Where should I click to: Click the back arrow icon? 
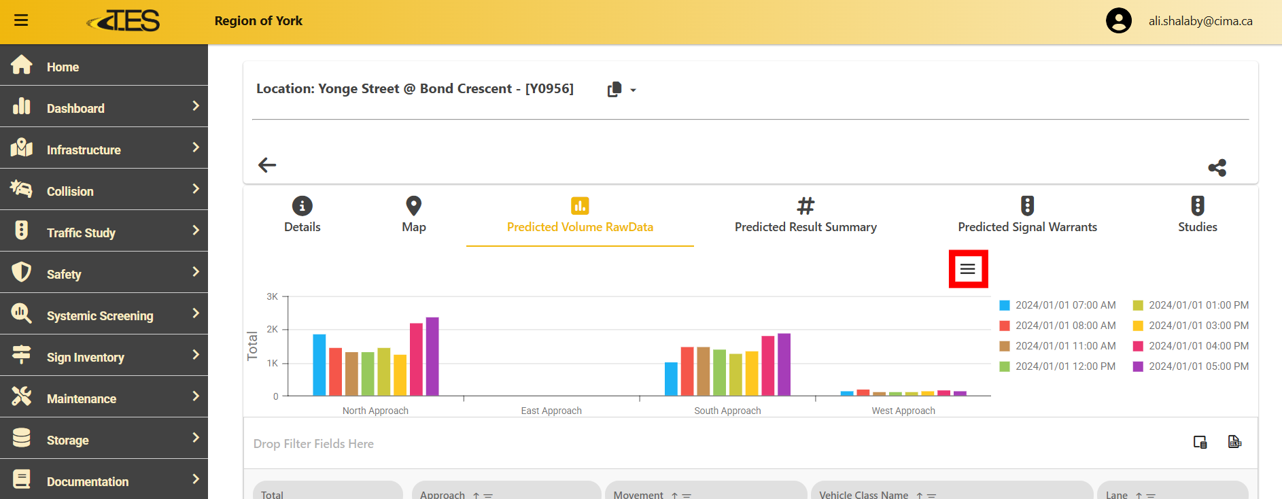point(267,165)
